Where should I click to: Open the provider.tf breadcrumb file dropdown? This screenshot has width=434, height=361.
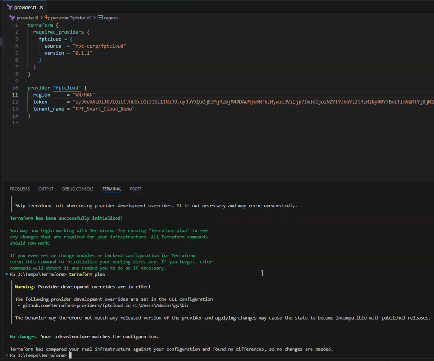(x=27, y=18)
